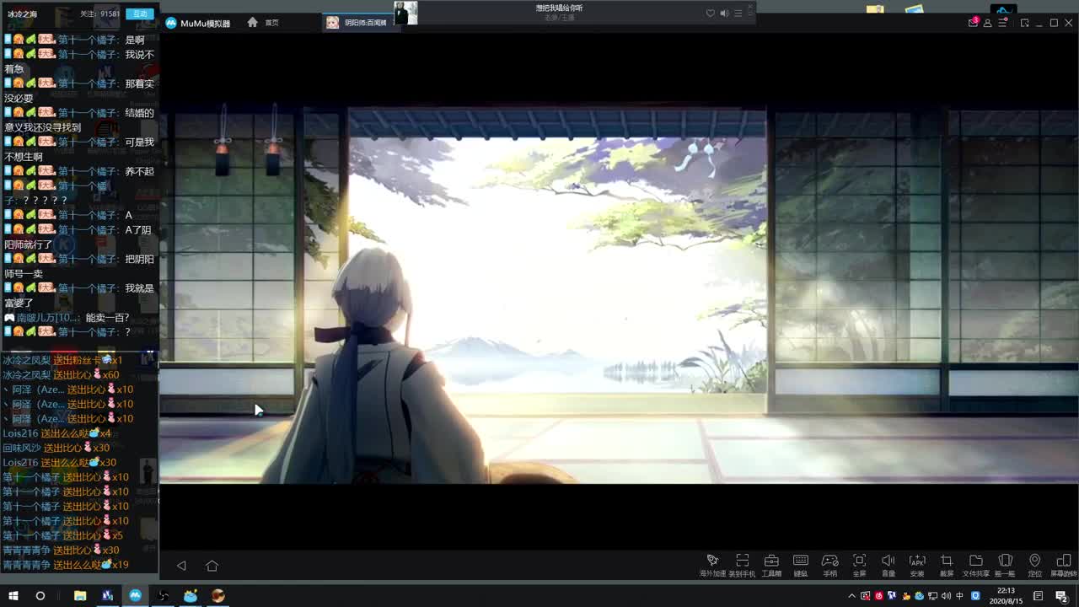Open MuMu messages mail icon
This screenshot has height=607, width=1079.
coord(973,23)
